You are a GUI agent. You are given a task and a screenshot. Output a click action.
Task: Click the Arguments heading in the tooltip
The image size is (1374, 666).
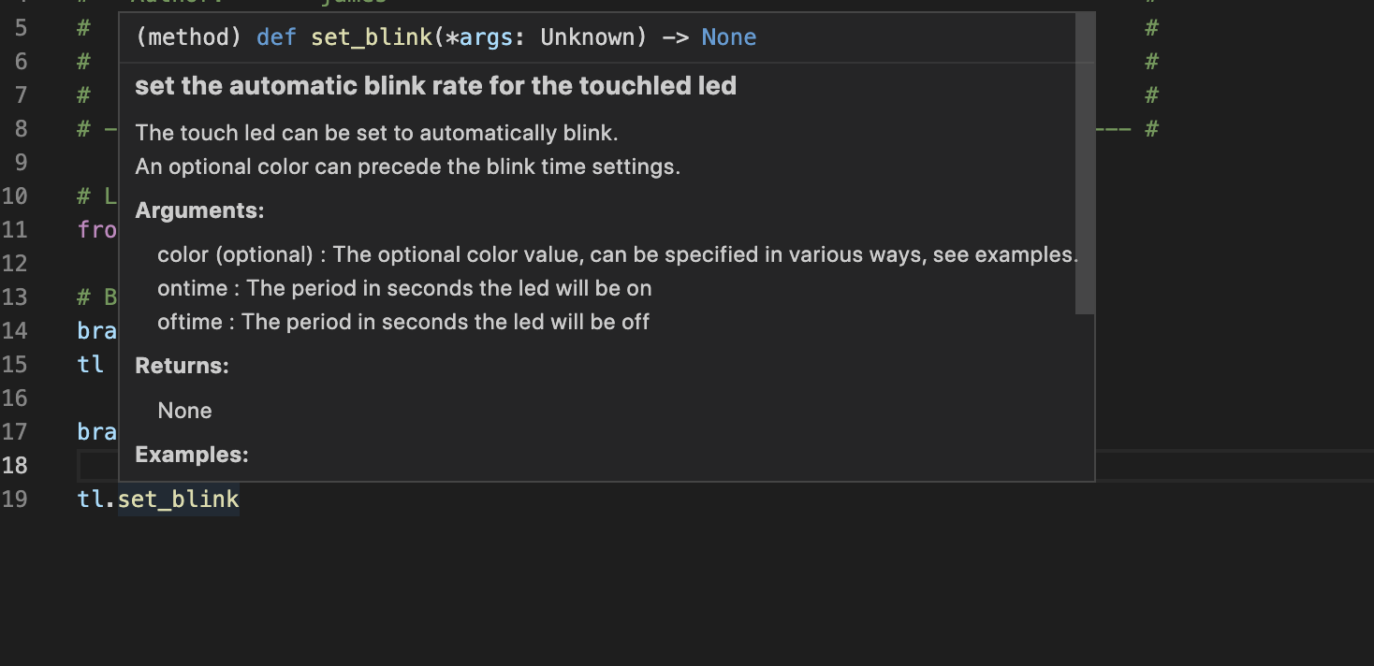click(199, 211)
